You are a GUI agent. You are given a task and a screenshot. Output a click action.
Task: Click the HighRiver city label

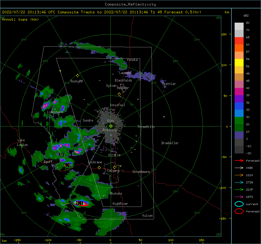pyautogui.click(x=120, y=204)
